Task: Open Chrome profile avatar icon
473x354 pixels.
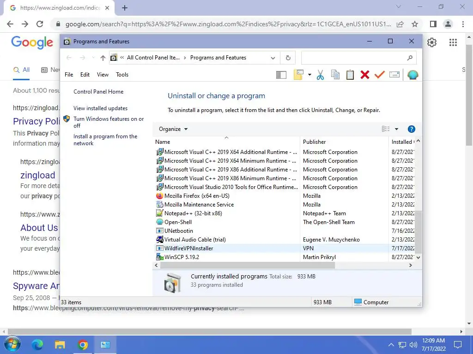Action: click(x=448, y=24)
